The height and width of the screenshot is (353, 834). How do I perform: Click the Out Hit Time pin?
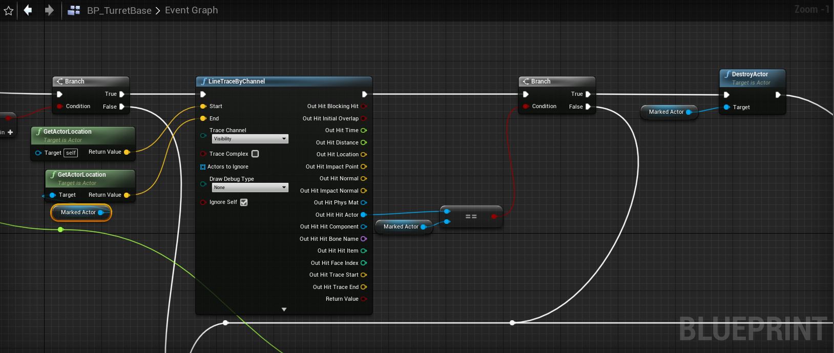coord(364,130)
